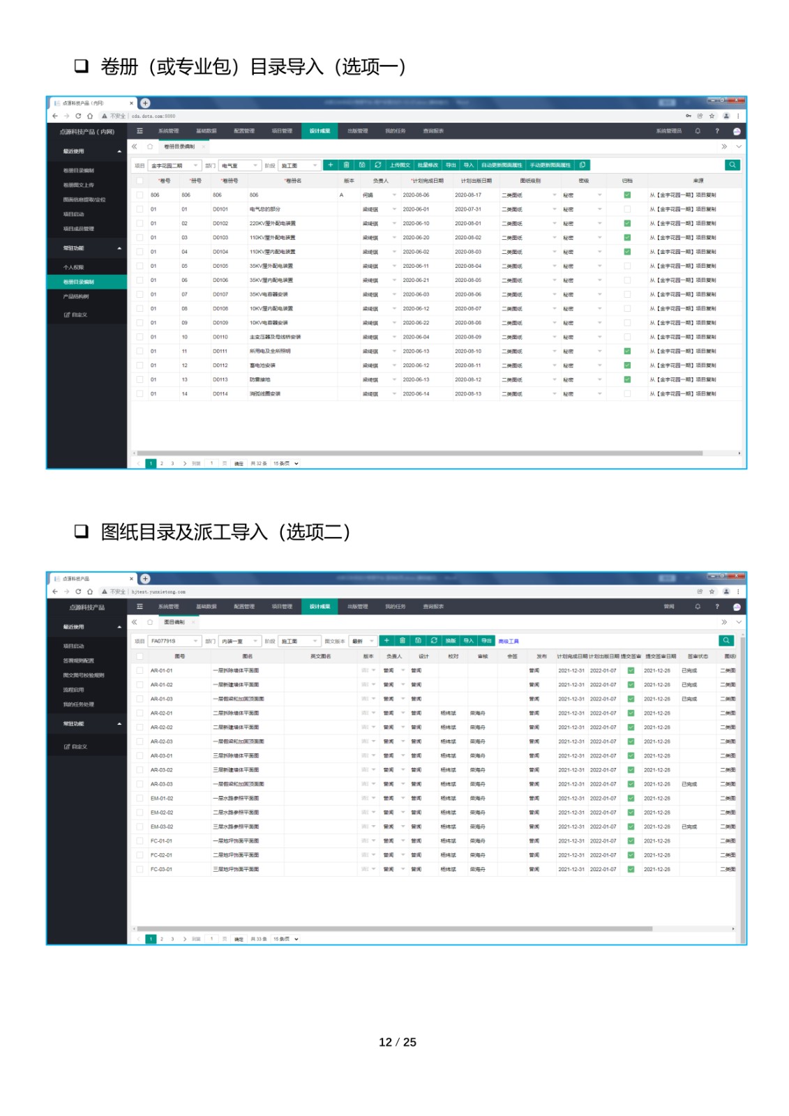Open notifications bell next to 系统管理员
This screenshot has width=789, height=1116.
pyautogui.click(x=698, y=131)
